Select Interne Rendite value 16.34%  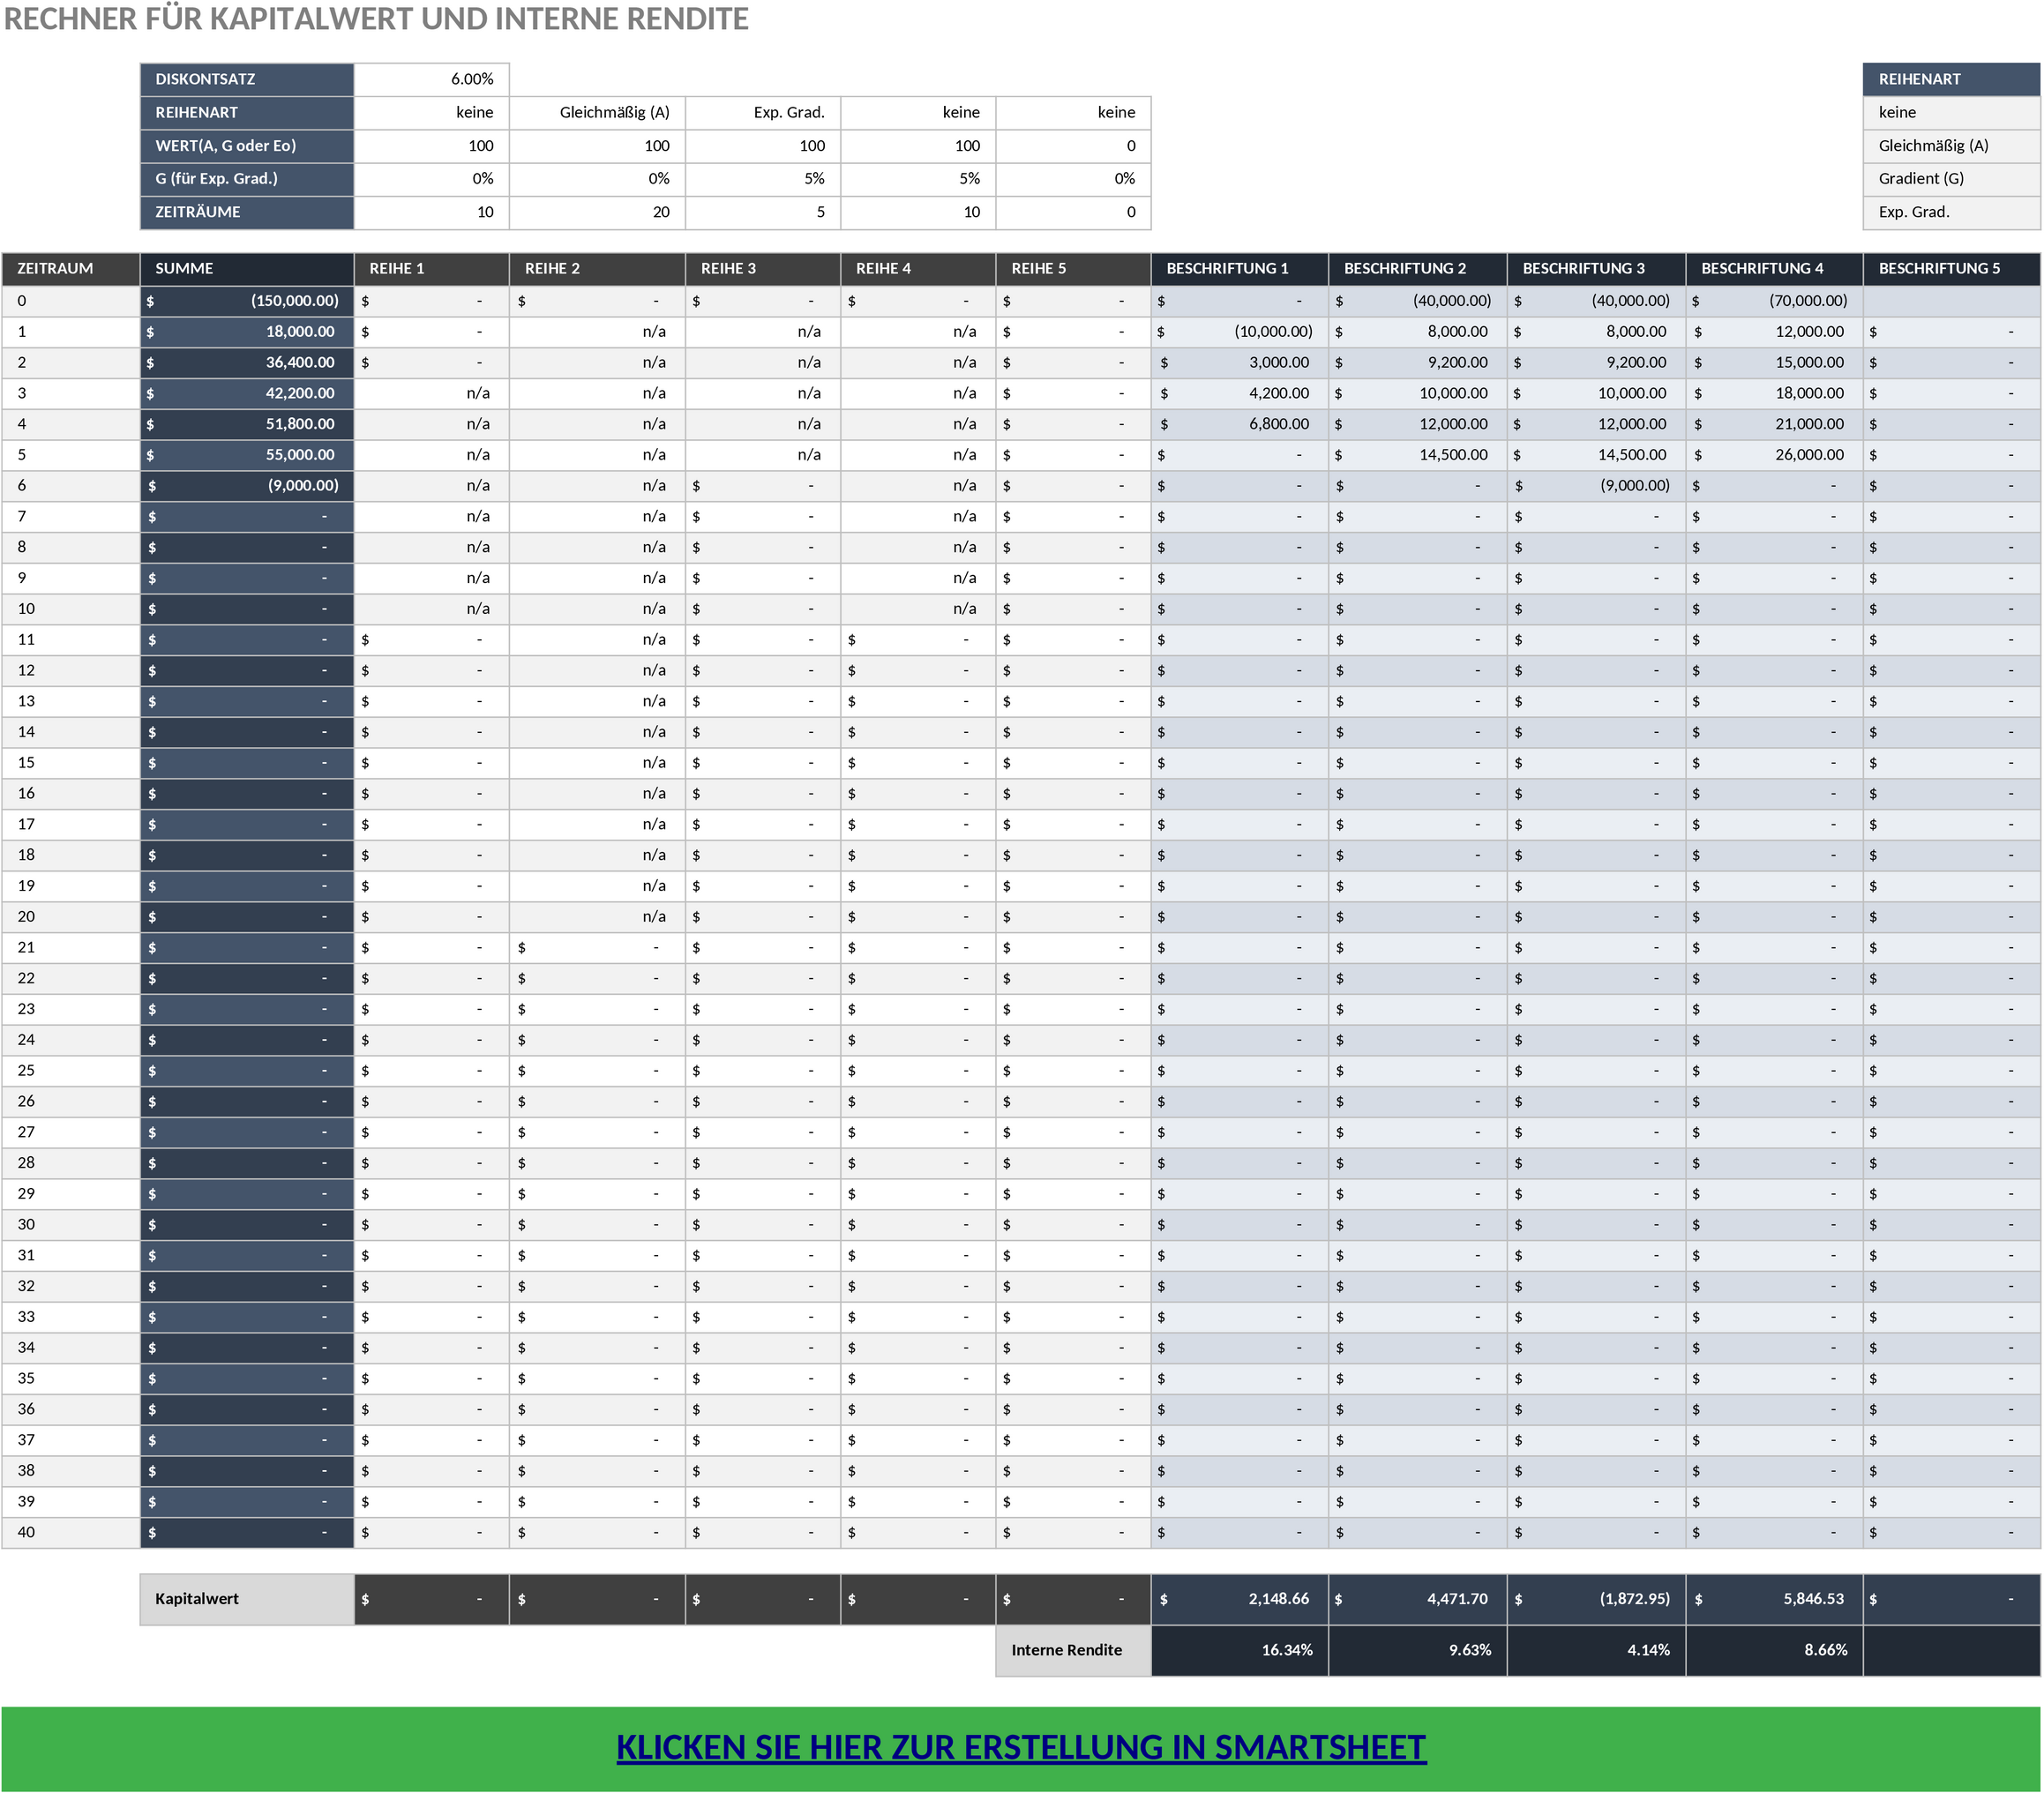click(x=1240, y=1650)
